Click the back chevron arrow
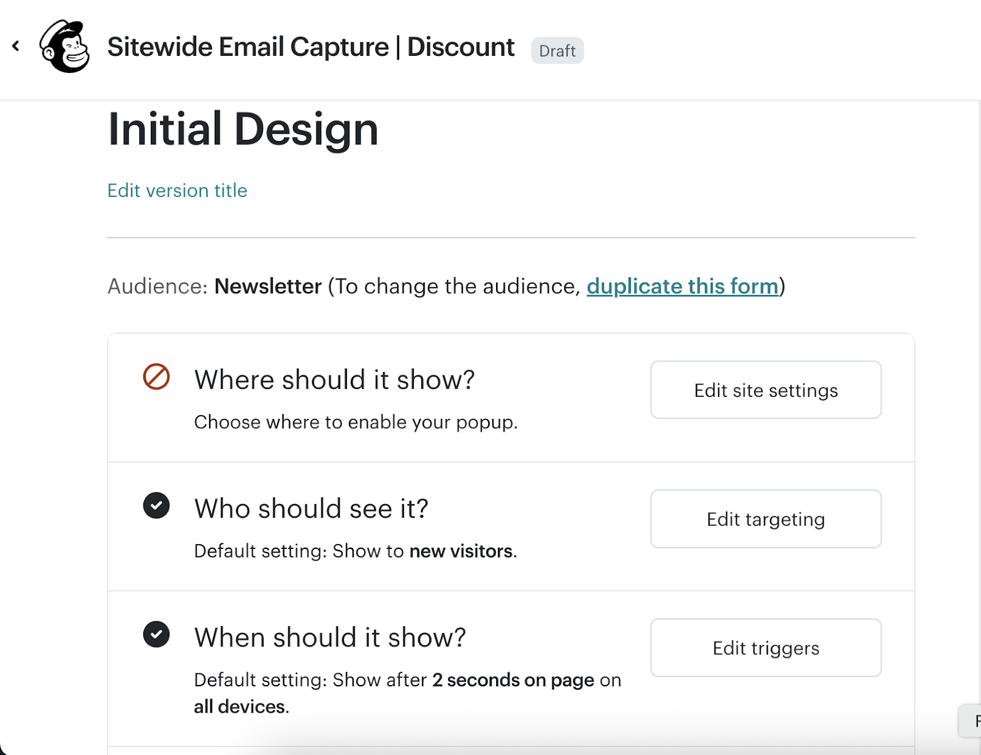 pos(16,46)
